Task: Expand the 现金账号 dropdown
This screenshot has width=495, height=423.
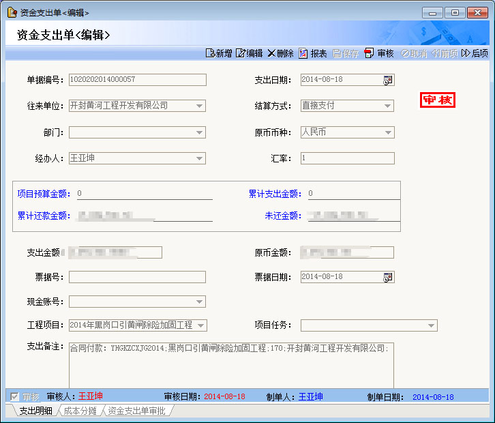Action: [199, 302]
